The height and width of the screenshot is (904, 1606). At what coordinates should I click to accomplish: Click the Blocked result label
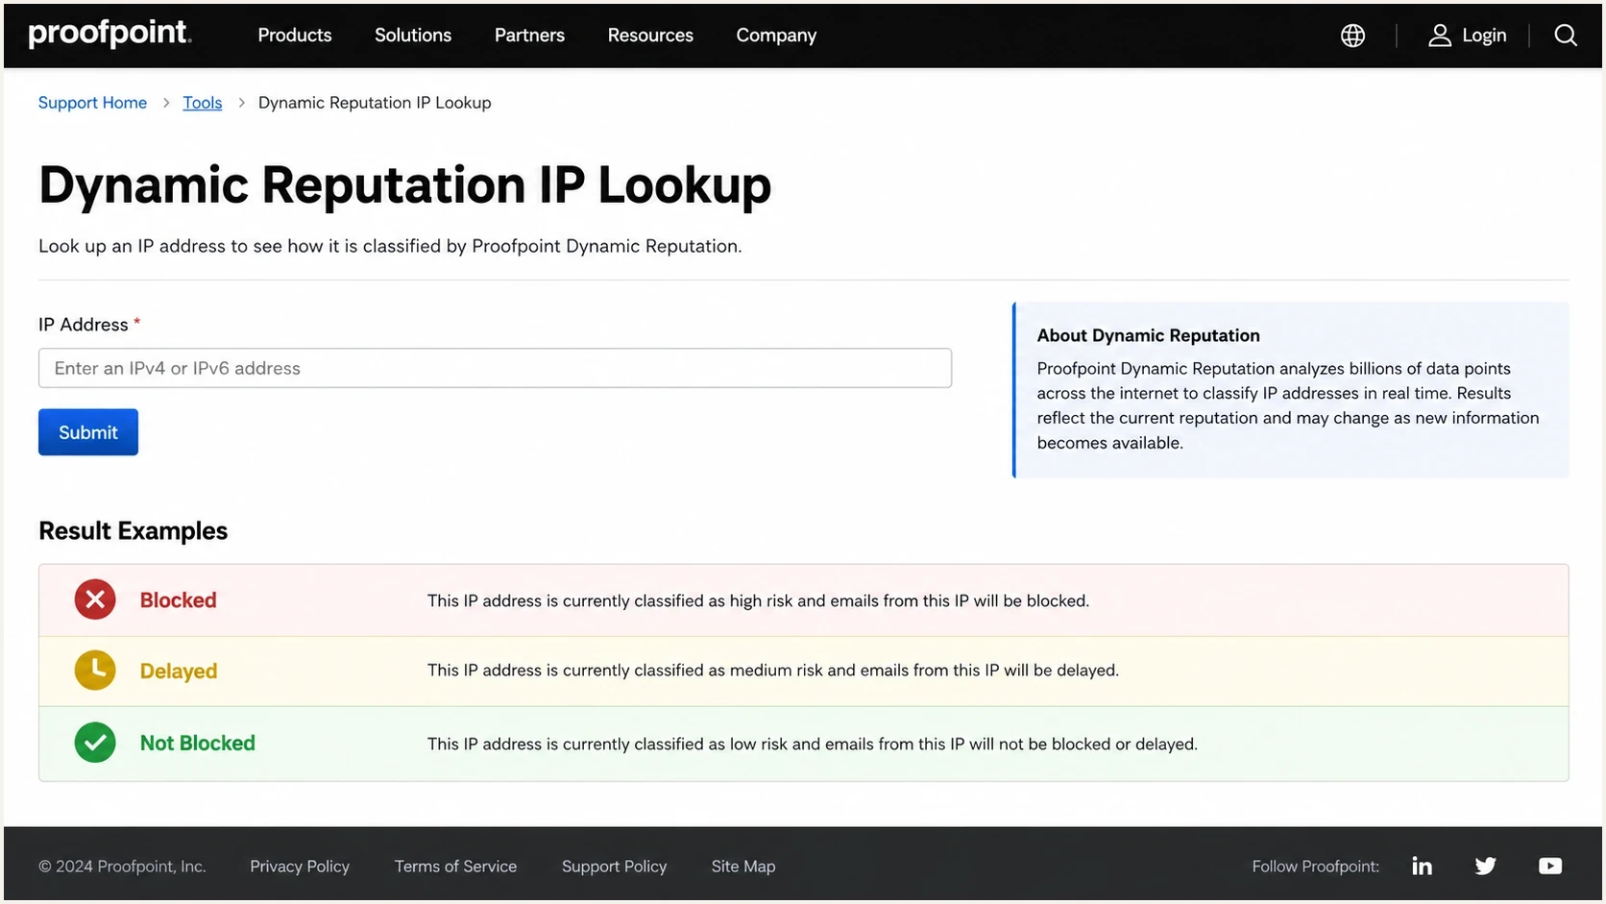tap(179, 600)
